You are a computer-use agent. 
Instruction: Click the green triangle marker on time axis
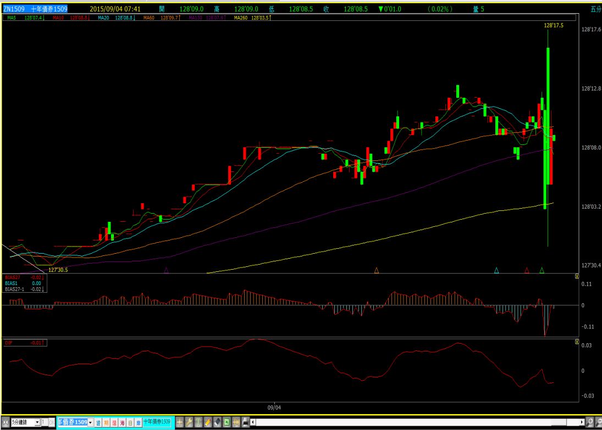click(x=542, y=270)
